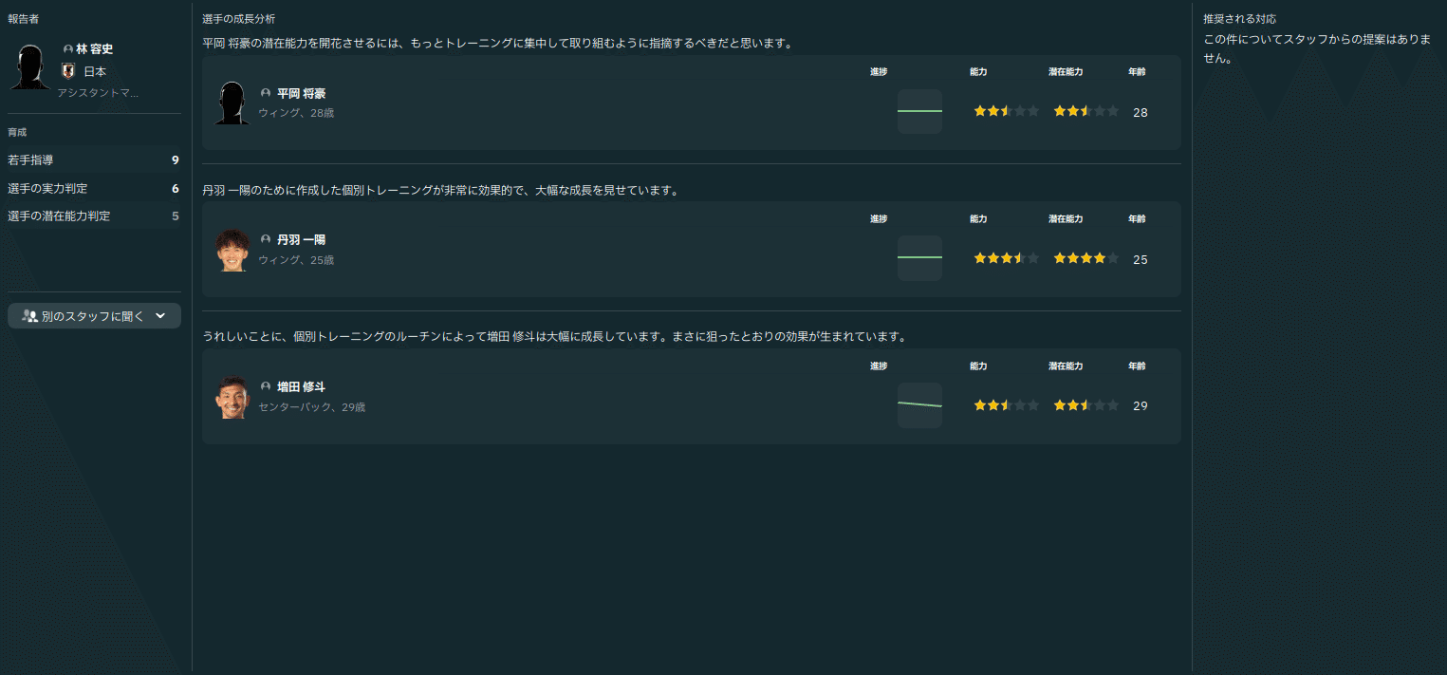This screenshot has height=675, width=1447.
Task: Click person icon next to 平岡 将豪
Action: [266, 93]
